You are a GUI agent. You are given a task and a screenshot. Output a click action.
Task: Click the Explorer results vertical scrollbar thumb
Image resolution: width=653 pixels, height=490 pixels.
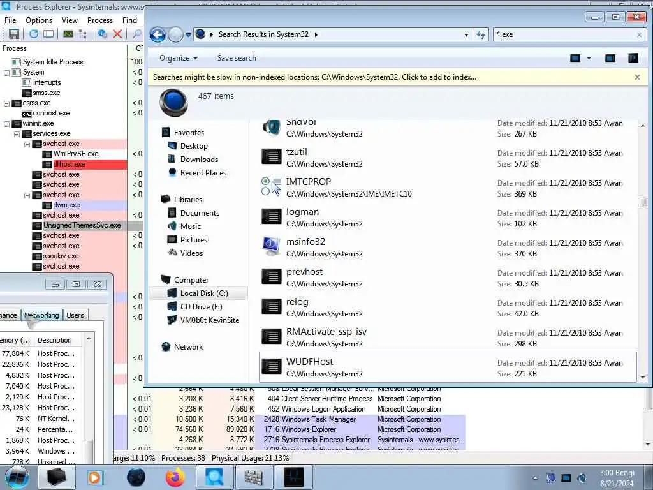[642, 202]
